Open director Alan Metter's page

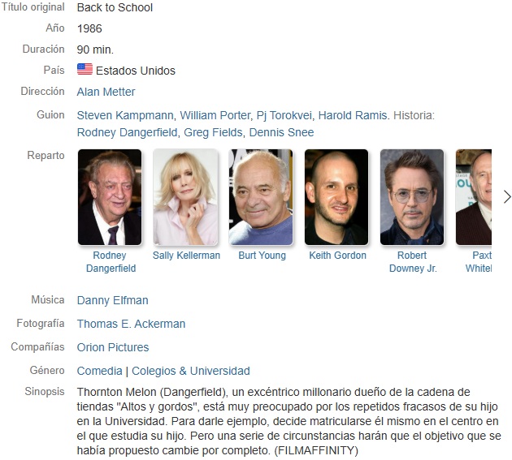pos(106,92)
